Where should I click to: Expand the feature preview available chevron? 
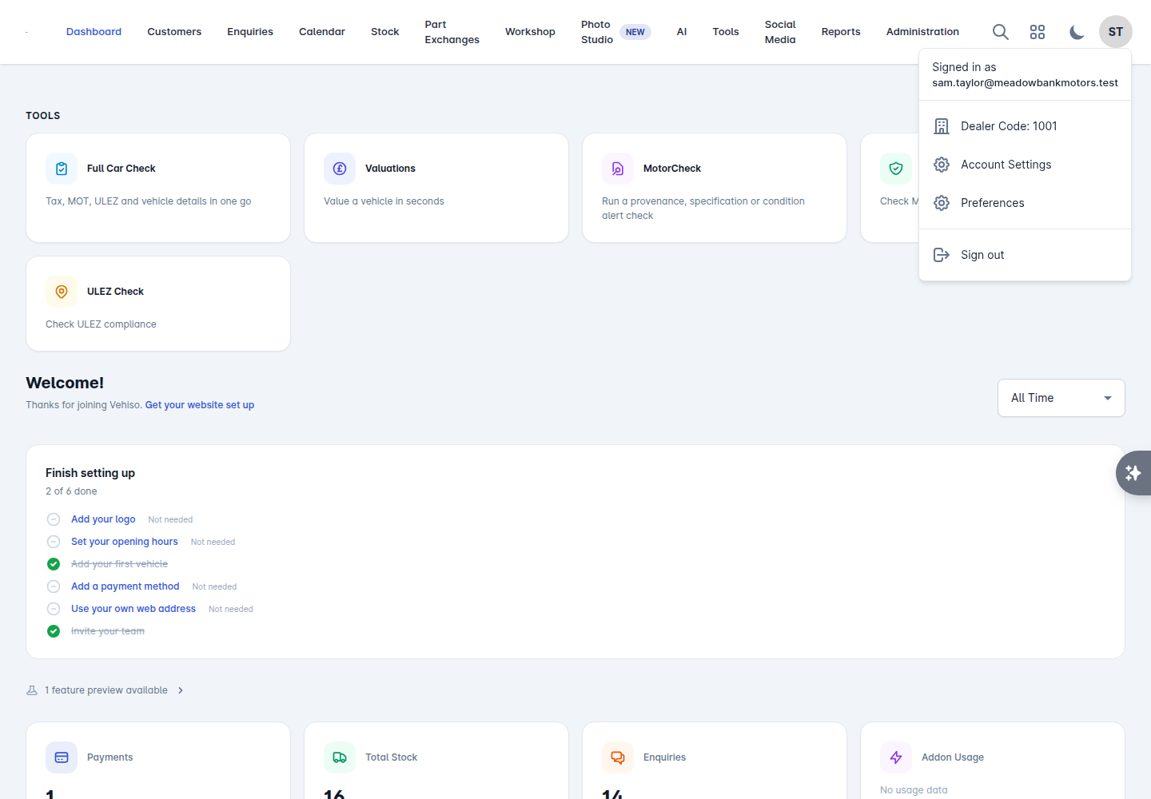click(x=181, y=690)
